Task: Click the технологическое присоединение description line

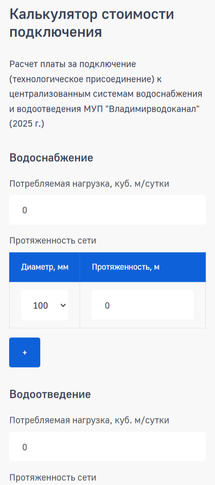Action: (86, 79)
